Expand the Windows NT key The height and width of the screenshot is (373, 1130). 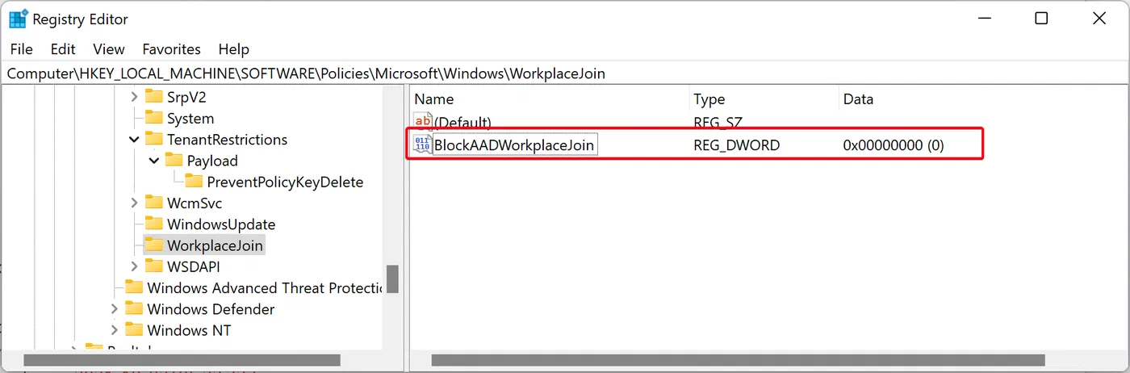click(x=114, y=330)
